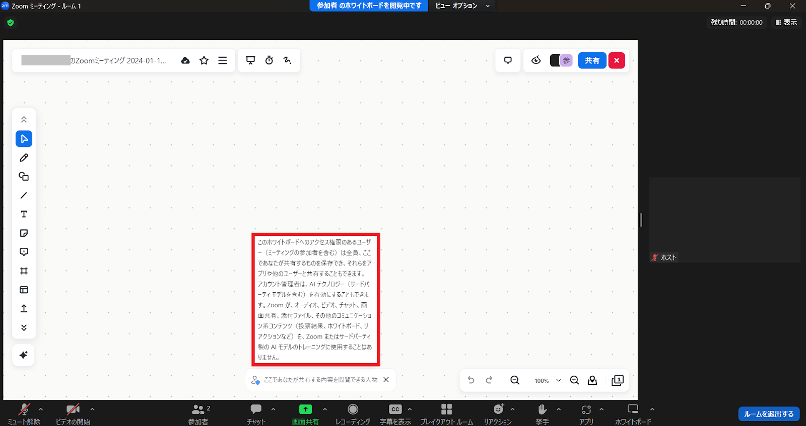Expand screen share options arrow
Viewport: 806px width, 426px height.
pyautogui.click(x=325, y=409)
